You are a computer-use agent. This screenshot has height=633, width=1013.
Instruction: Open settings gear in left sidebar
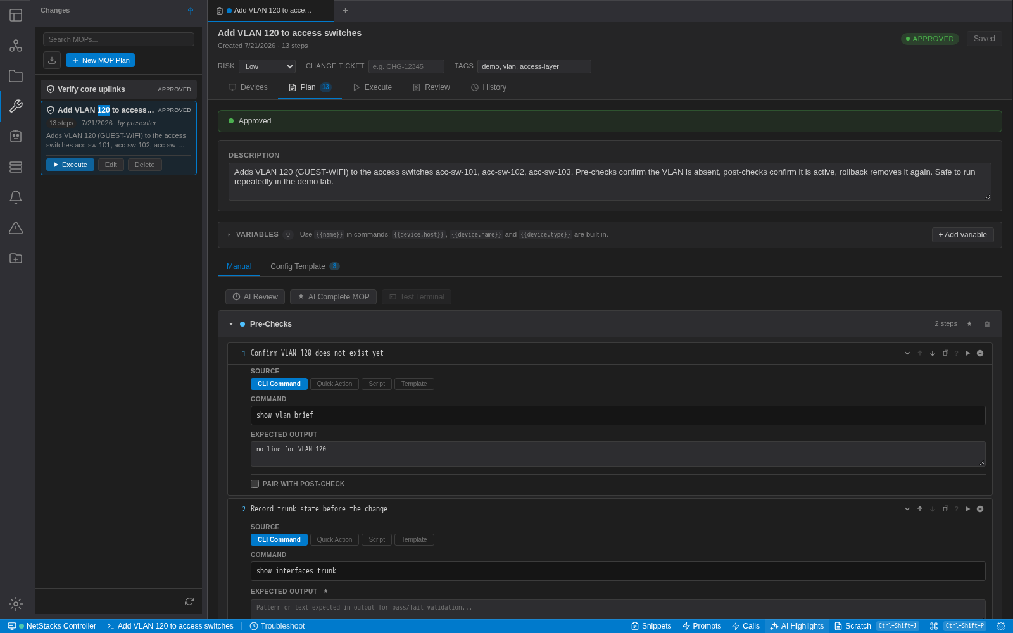tap(16, 604)
